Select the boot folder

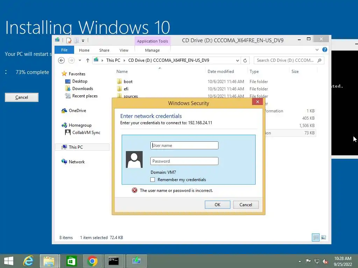128,82
